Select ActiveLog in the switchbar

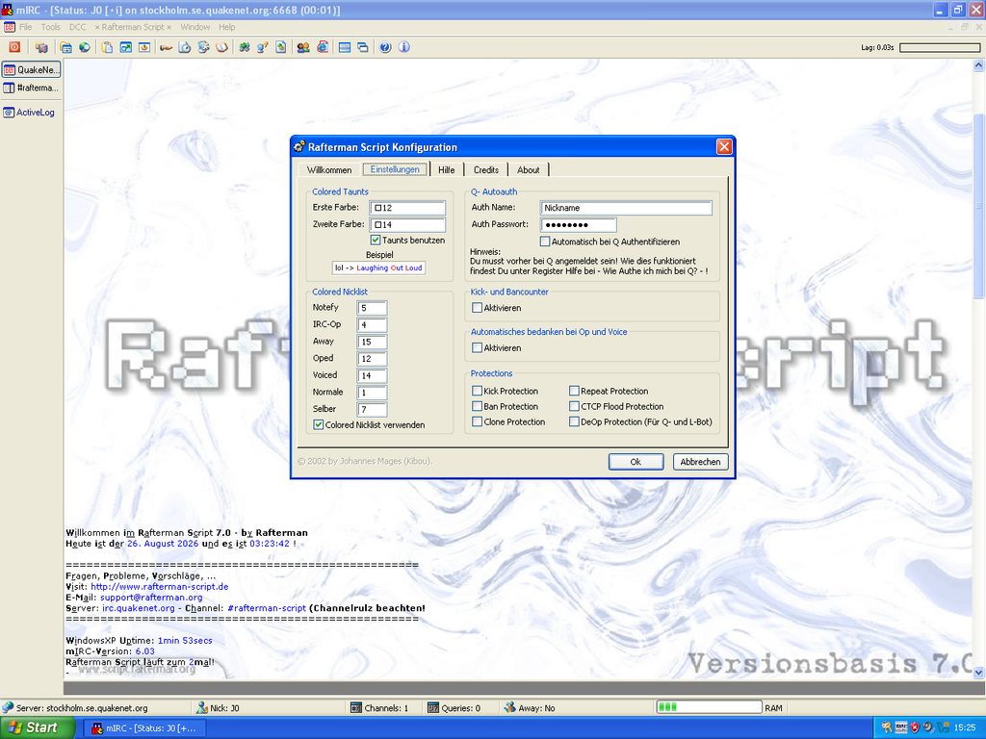31,113
